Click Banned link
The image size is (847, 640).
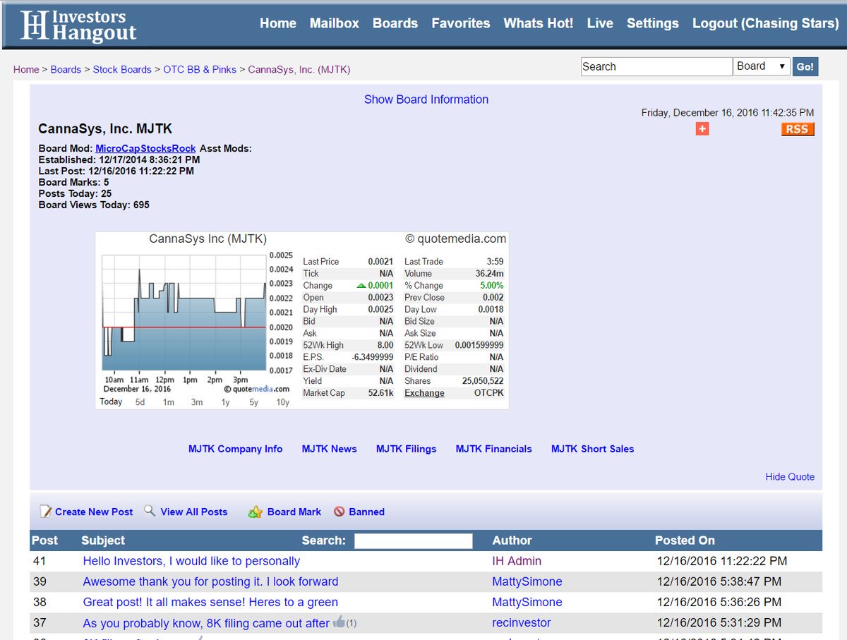click(x=366, y=512)
